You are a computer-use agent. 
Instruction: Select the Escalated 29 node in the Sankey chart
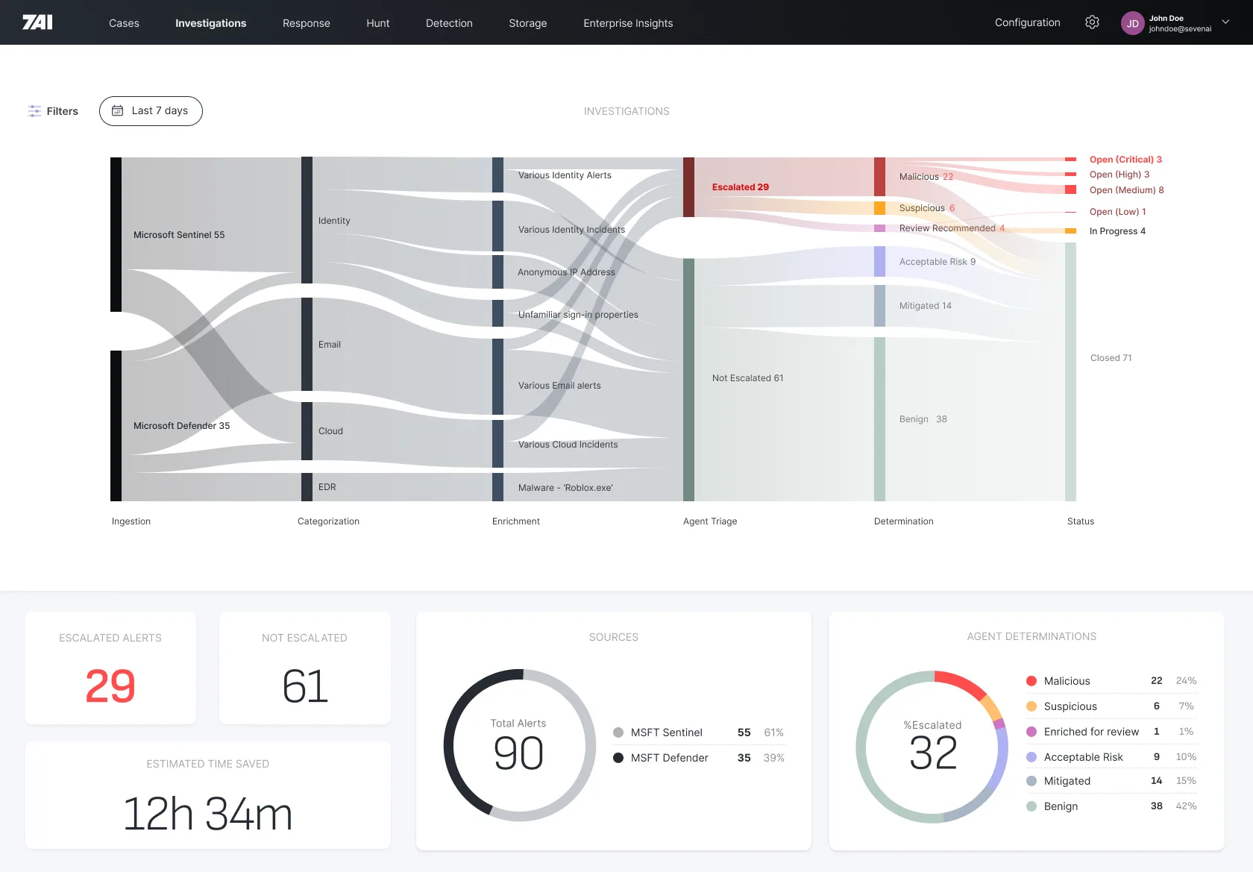740,187
